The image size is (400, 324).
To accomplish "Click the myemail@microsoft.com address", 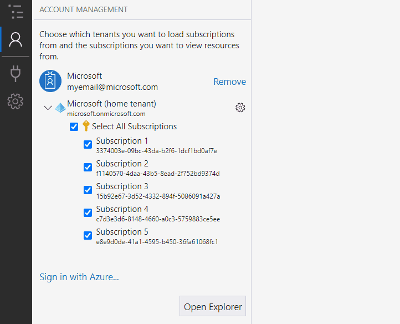I will 112,87.
